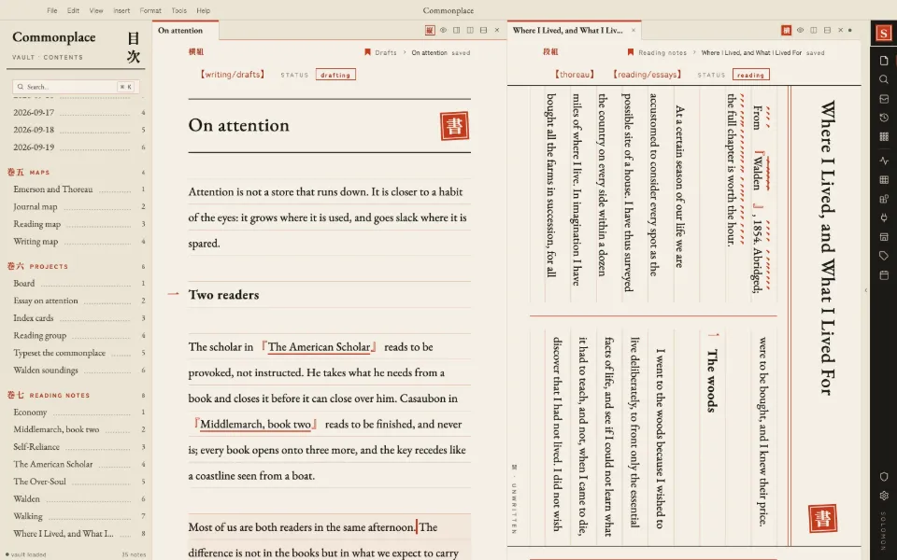Toggle preview eye in Where I Lived pane
The height and width of the screenshot is (560, 897).
[x=801, y=30]
